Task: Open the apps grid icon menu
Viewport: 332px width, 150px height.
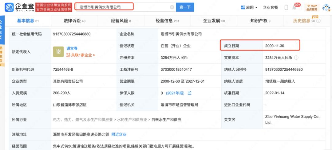Action: [x=243, y=7]
